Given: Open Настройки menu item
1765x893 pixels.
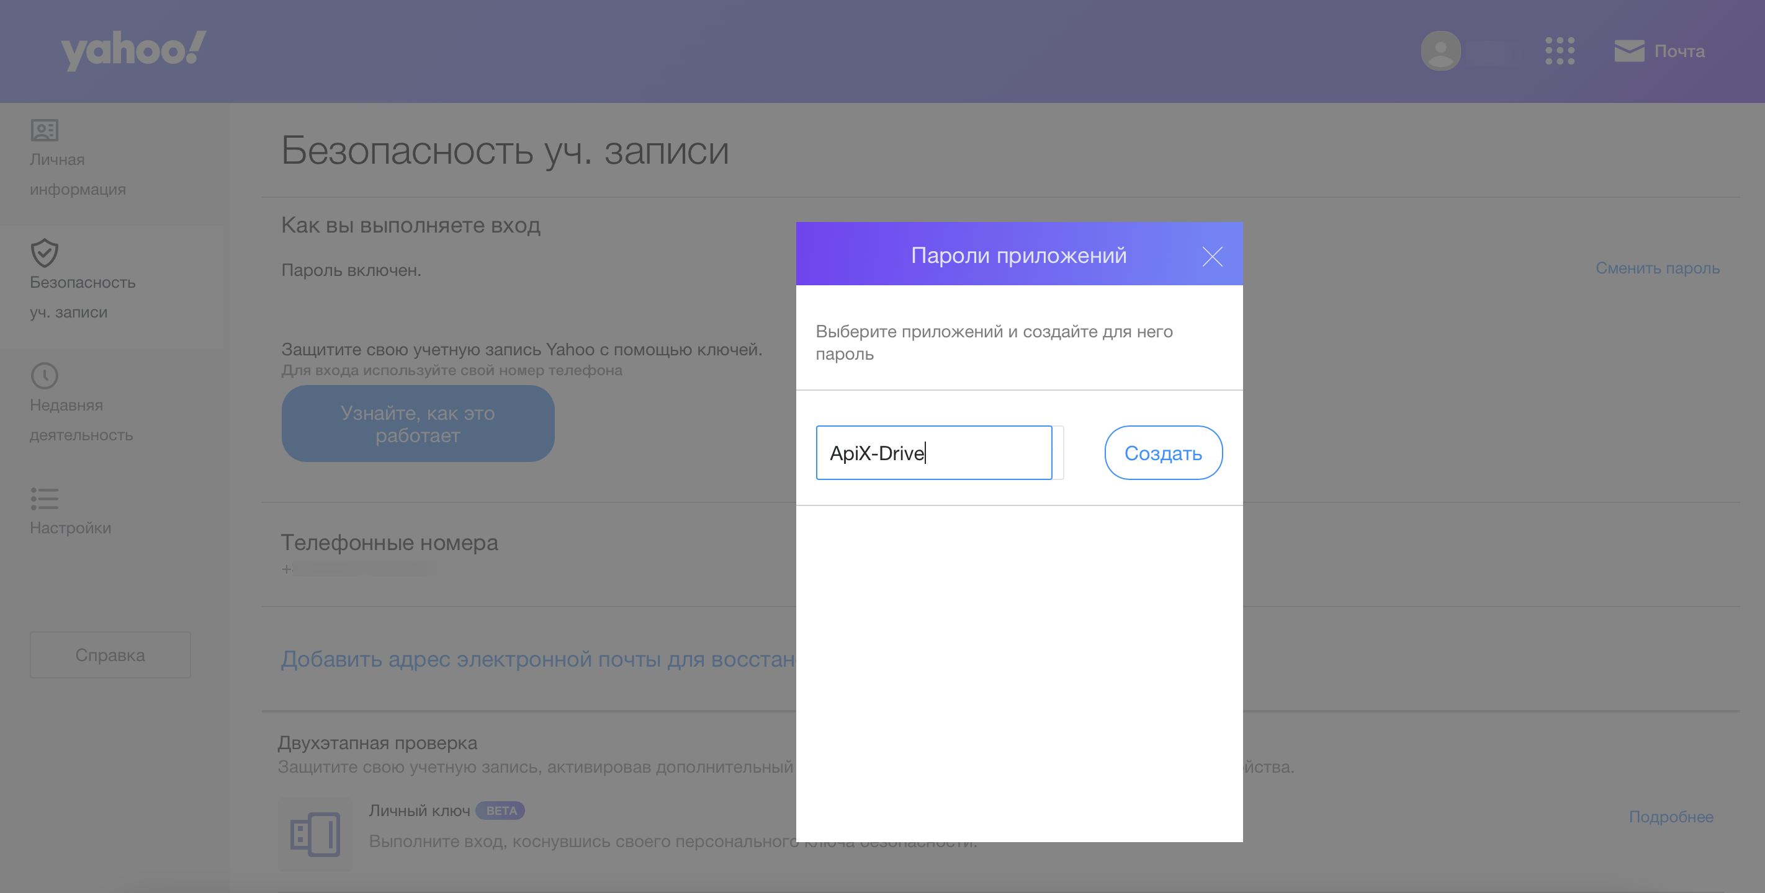Looking at the screenshot, I should click(70, 528).
